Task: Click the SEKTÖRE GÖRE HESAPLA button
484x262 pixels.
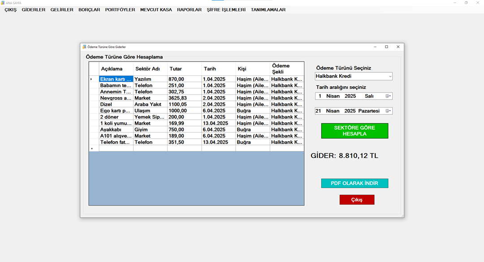Action: click(x=354, y=131)
